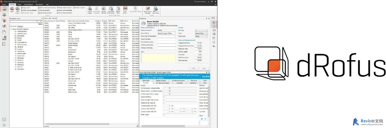Click Open room template
This screenshot has height=128, width=386.
pos(64,10)
